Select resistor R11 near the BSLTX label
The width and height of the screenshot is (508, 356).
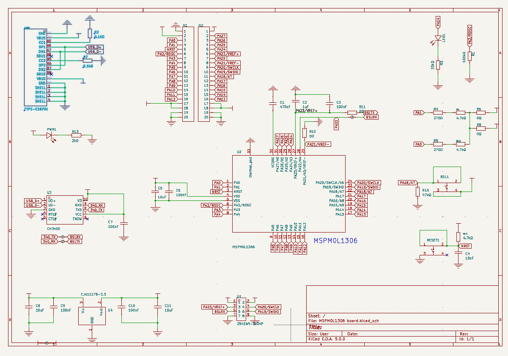[x=352, y=112]
